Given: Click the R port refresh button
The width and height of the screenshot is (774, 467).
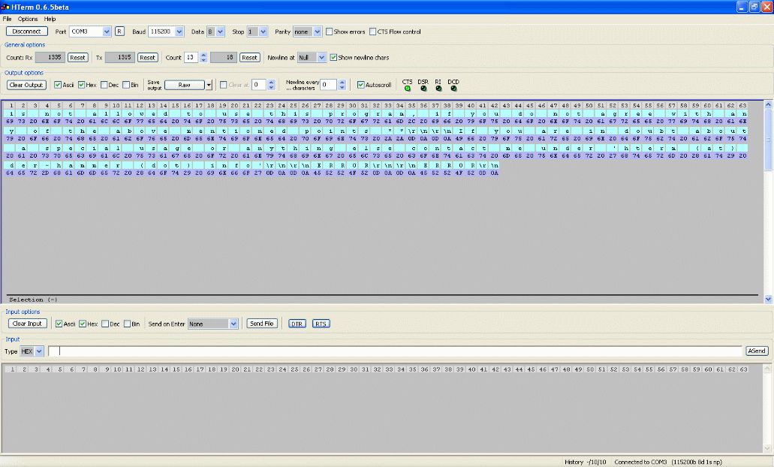Looking at the screenshot, I should [x=119, y=32].
